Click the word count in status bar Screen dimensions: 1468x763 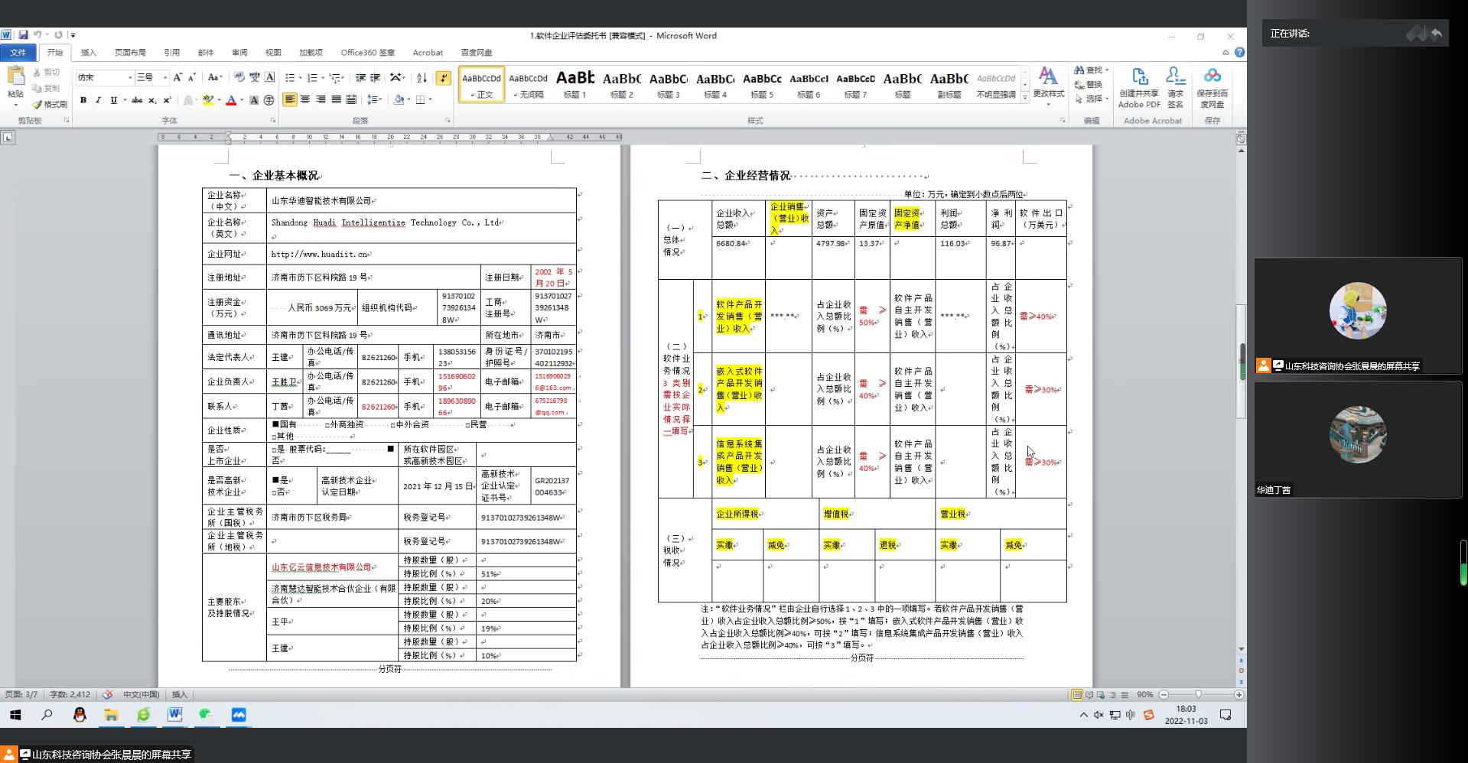click(x=70, y=695)
